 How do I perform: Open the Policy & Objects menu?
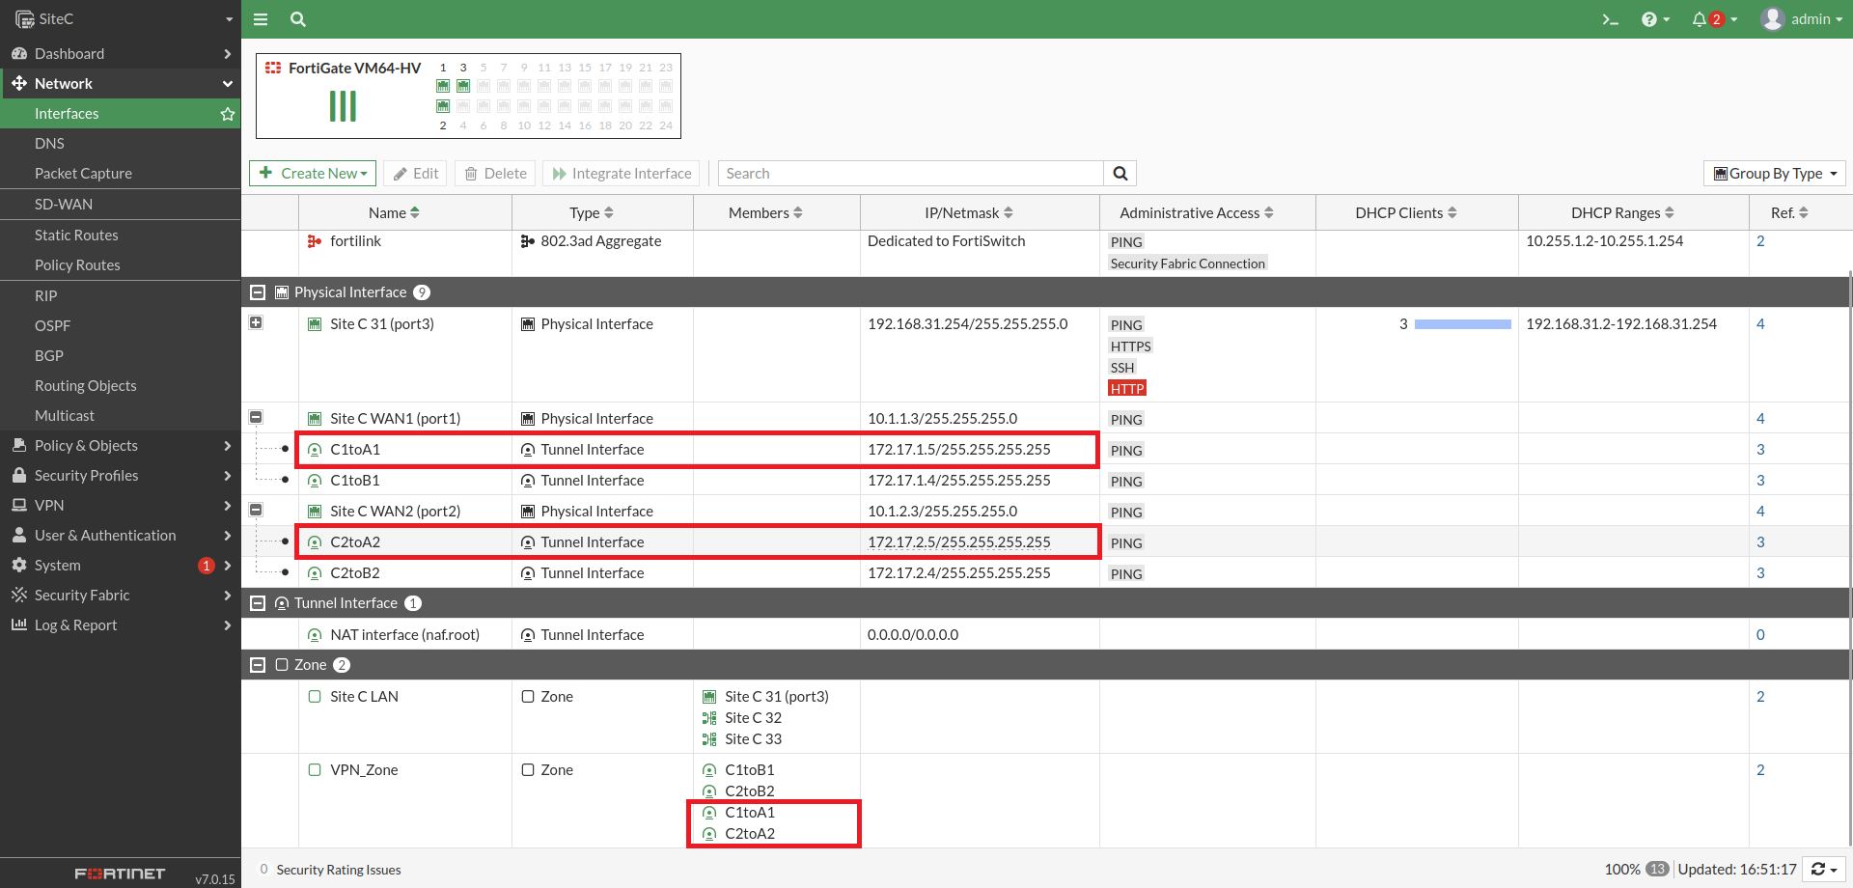pos(121,446)
